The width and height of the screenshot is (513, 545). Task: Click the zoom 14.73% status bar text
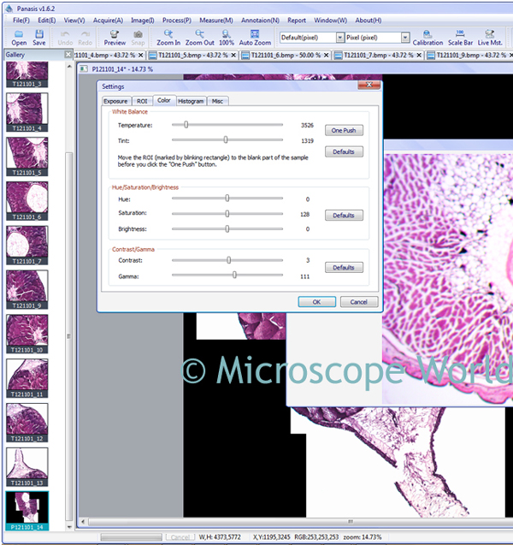pos(363,537)
